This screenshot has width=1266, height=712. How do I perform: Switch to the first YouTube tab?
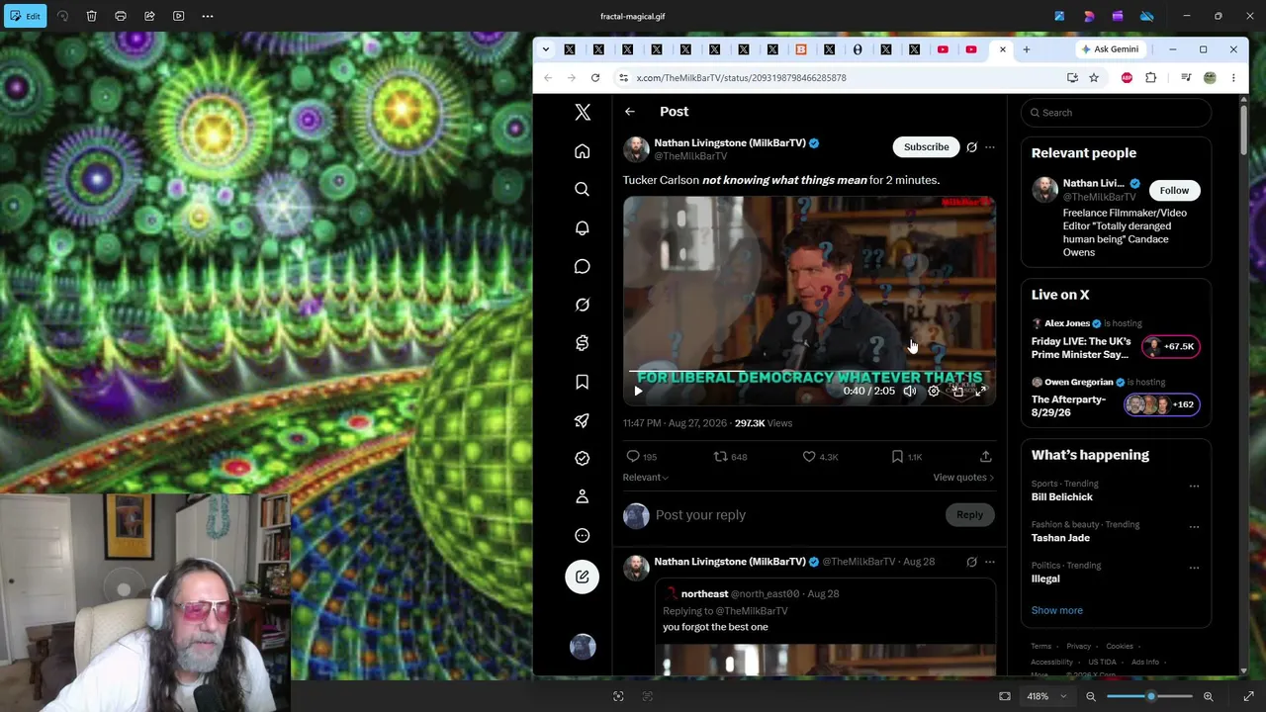943,49
